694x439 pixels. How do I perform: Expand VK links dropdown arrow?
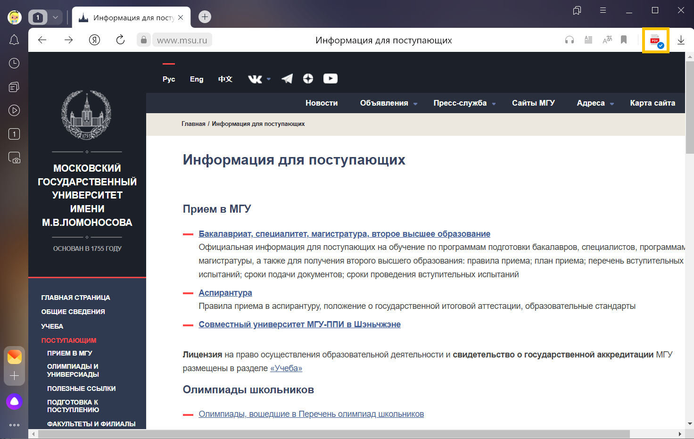point(269,79)
